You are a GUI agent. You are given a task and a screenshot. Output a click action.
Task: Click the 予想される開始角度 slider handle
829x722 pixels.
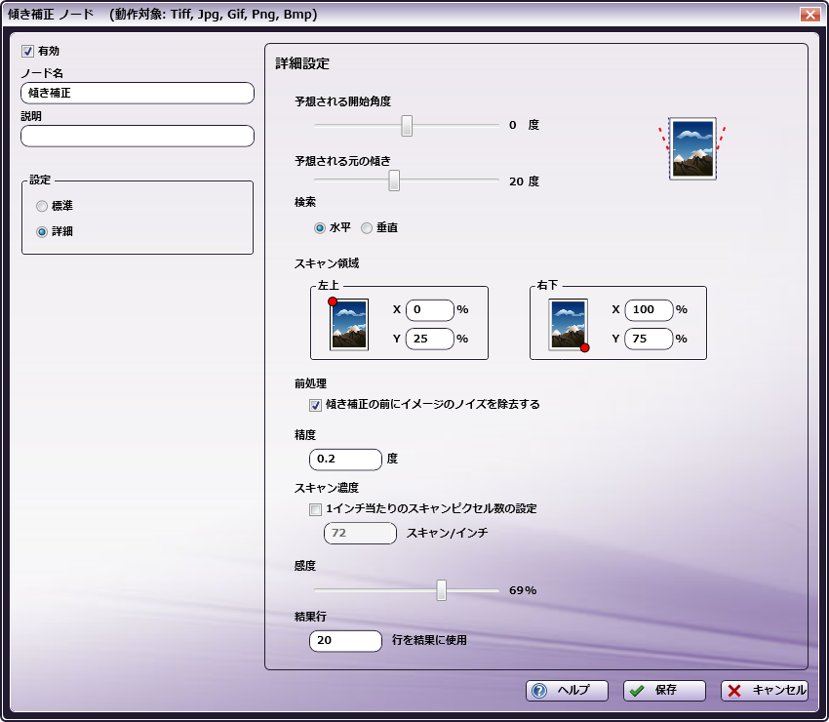point(407,125)
